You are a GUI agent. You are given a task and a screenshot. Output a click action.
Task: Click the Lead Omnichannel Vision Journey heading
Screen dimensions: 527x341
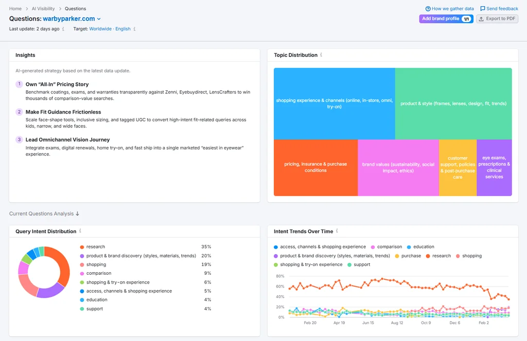(x=67, y=140)
